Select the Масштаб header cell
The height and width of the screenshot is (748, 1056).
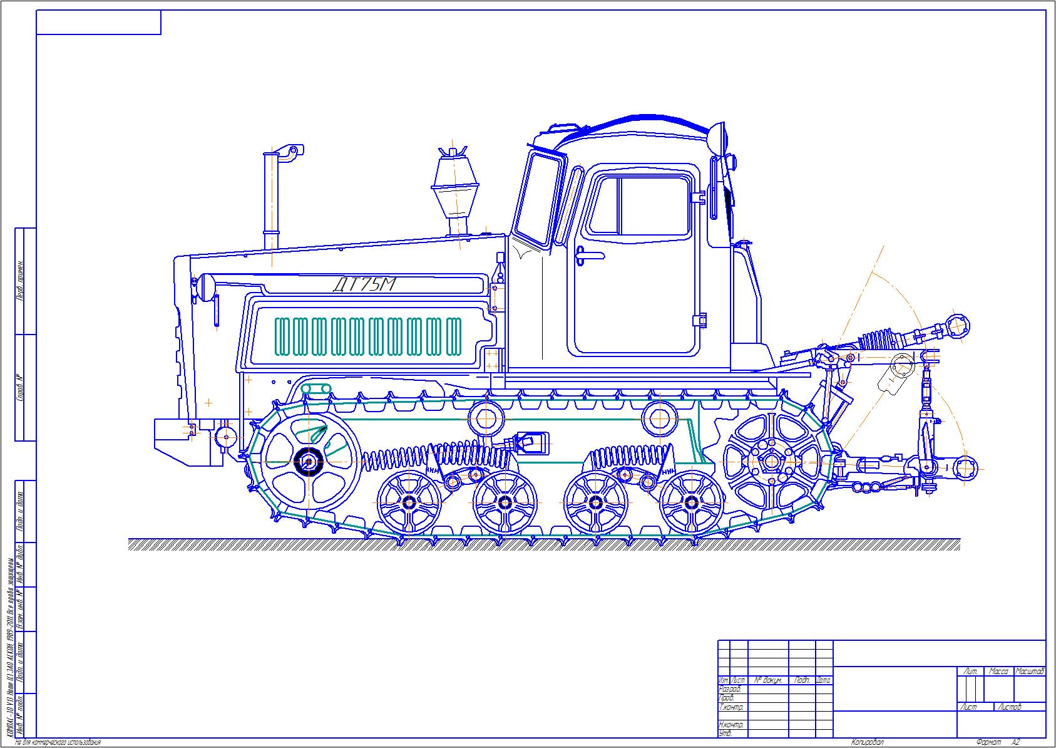pos(1030,671)
